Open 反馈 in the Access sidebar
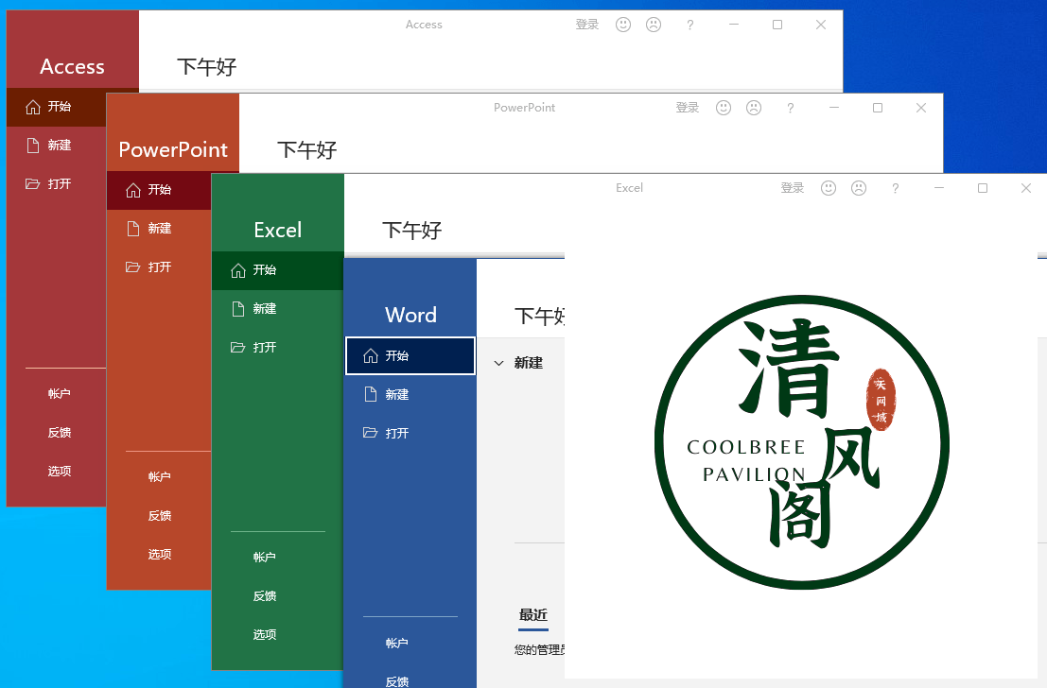 pos(60,433)
